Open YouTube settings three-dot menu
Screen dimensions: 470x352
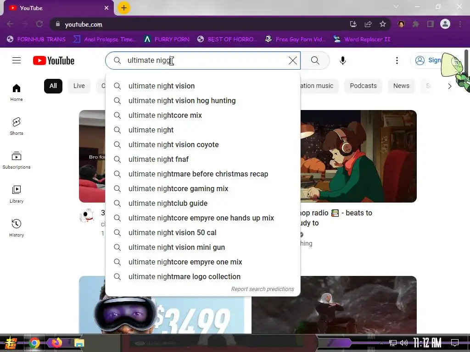click(x=397, y=60)
